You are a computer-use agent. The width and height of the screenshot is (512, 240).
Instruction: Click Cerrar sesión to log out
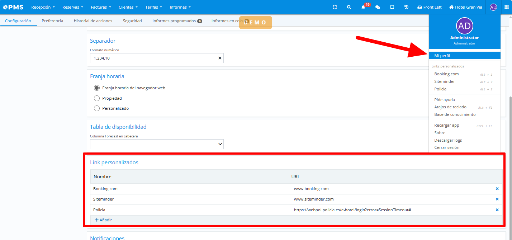[447, 147]
